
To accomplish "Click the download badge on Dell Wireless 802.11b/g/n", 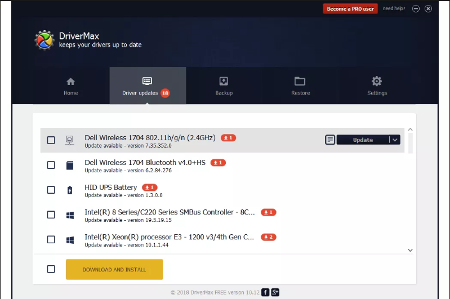I will point(229,138).
